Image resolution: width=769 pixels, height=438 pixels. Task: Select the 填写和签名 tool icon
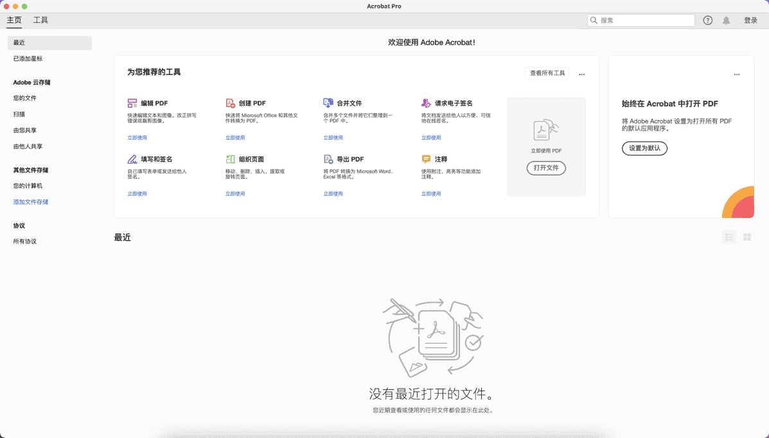coord(132,159)
